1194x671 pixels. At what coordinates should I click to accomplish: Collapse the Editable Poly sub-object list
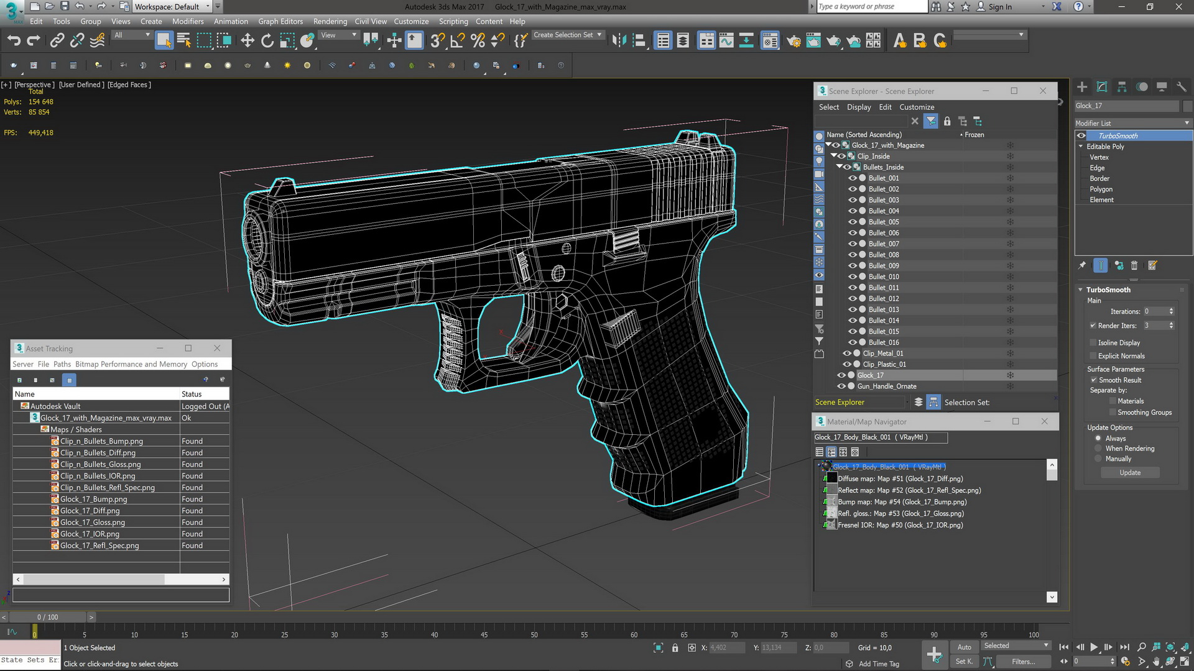coord(1081,147)
